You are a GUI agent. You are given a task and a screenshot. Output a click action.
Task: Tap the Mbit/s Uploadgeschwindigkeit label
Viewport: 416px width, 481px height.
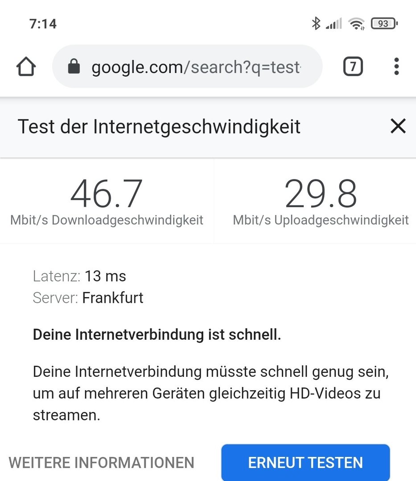click(x=321, y=220)
